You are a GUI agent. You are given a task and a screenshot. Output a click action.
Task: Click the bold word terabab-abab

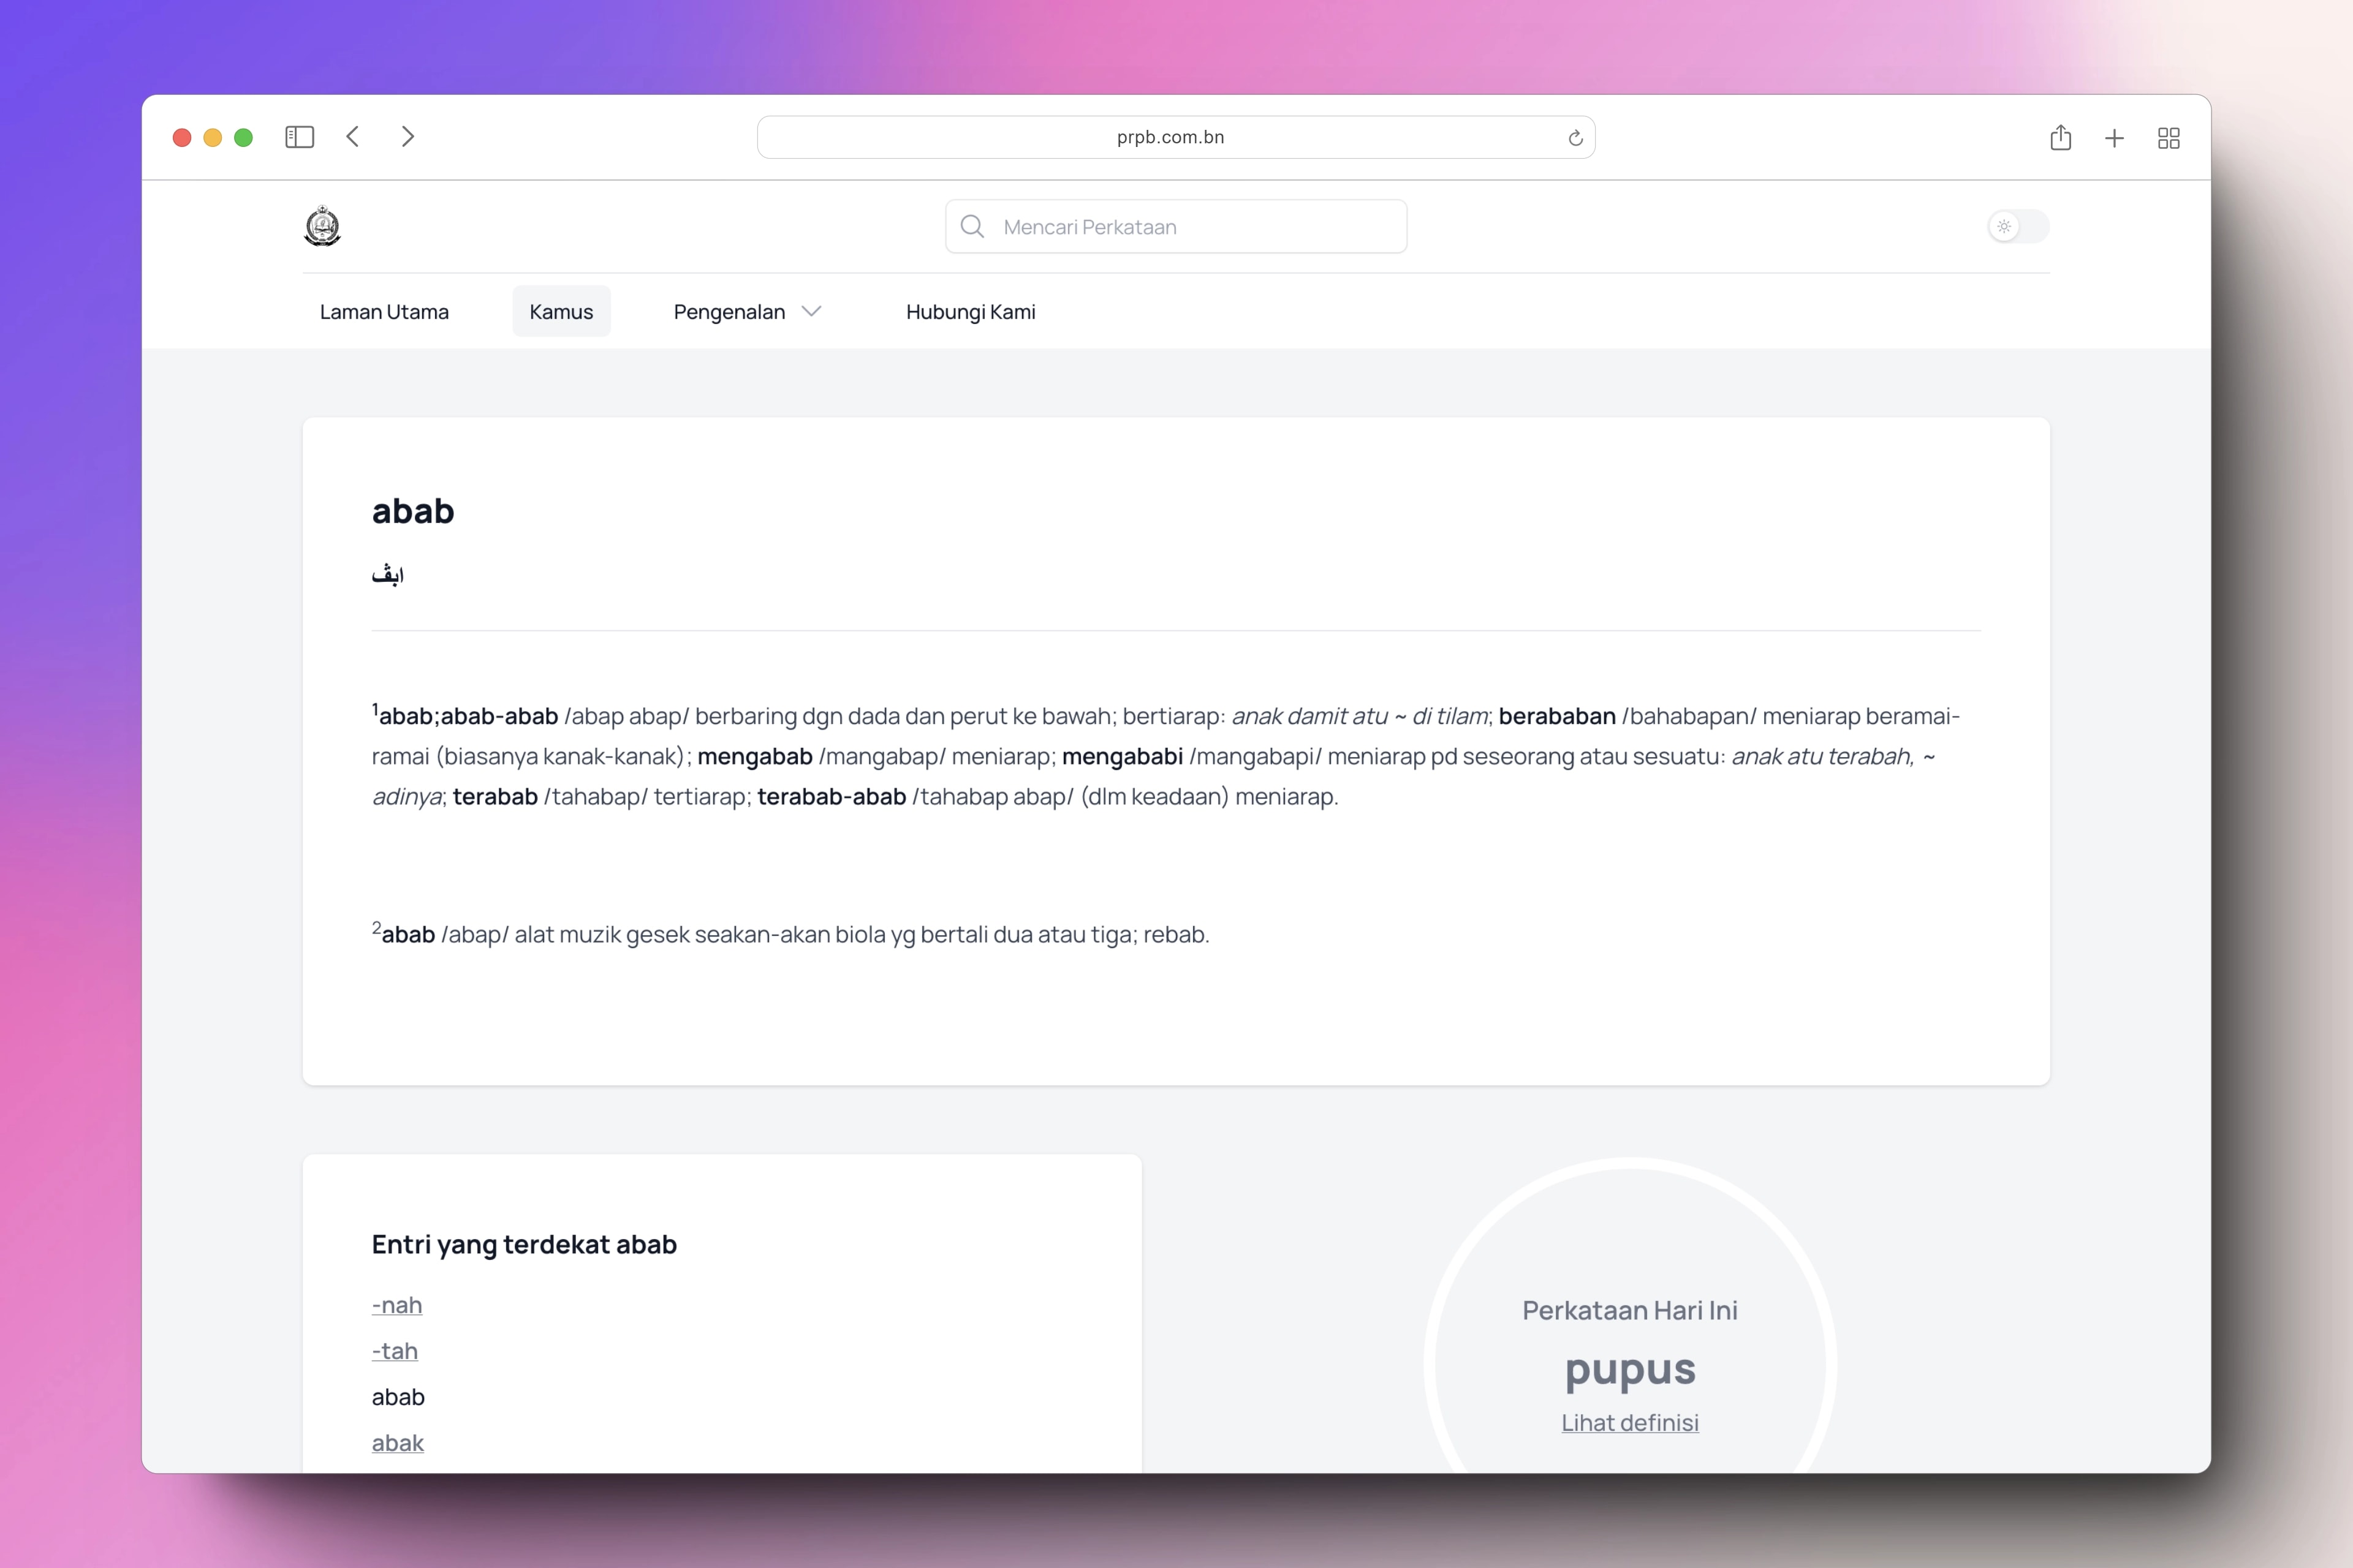[x=832, y=796]
